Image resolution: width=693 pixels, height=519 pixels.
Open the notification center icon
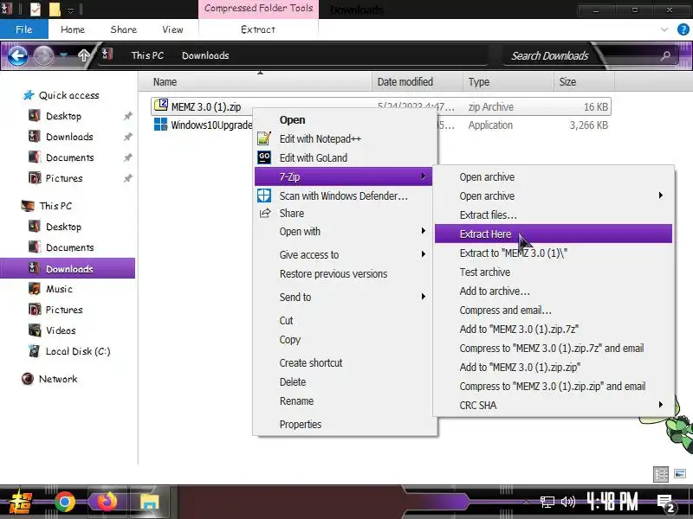click(665, 503)
